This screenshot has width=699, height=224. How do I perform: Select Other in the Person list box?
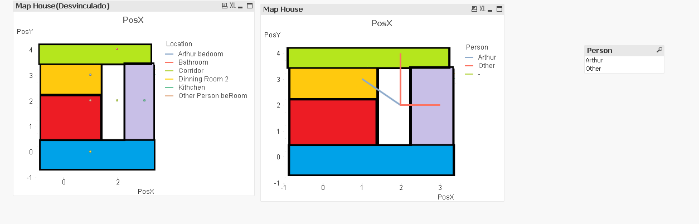593,69
